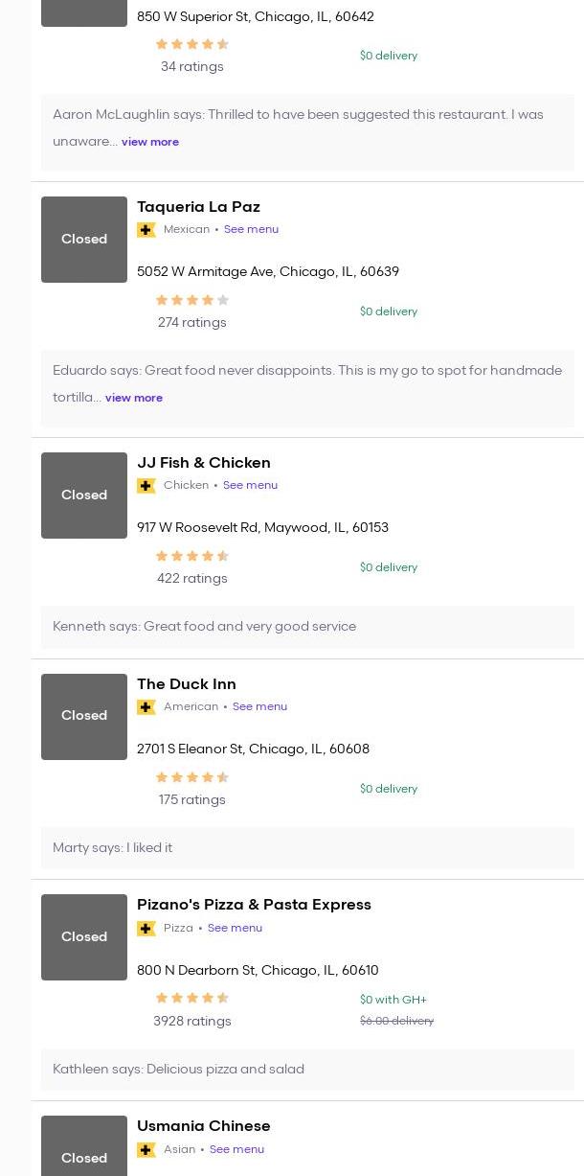Click the GH+ badge for Pizano's Pizza
584x1176 pixels.
(146, 929)
